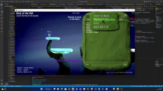
Task: Open Task View on the taskbar
Action: [x=54, y=89]
